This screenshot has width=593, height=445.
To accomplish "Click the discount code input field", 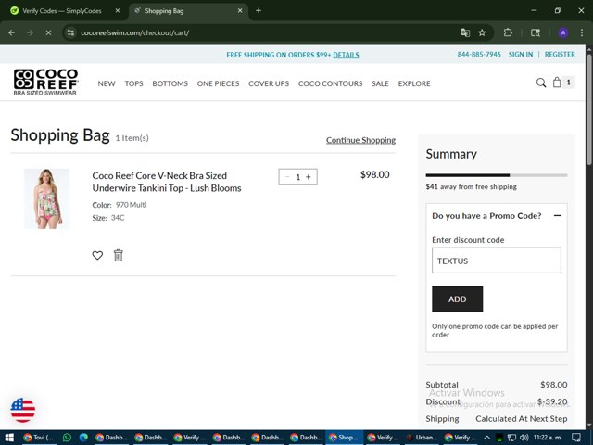I will click(497, 261).
